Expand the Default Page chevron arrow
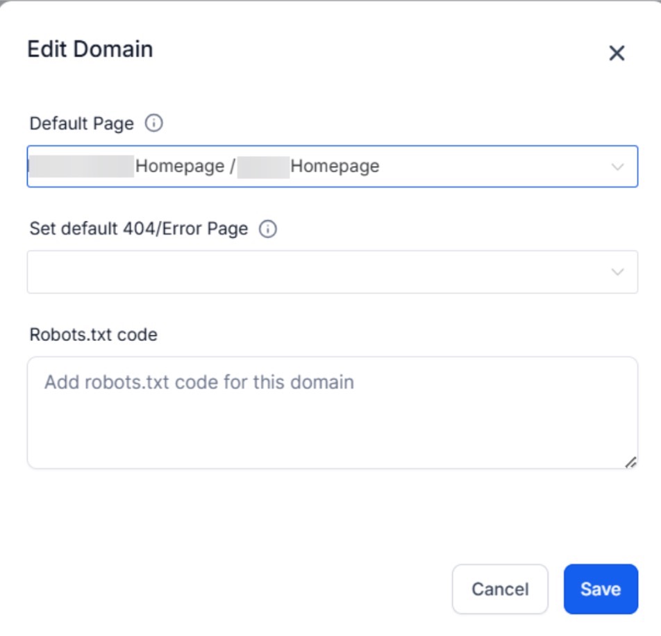This screenshot has width=661, height=636. click(x=617, y=167)
